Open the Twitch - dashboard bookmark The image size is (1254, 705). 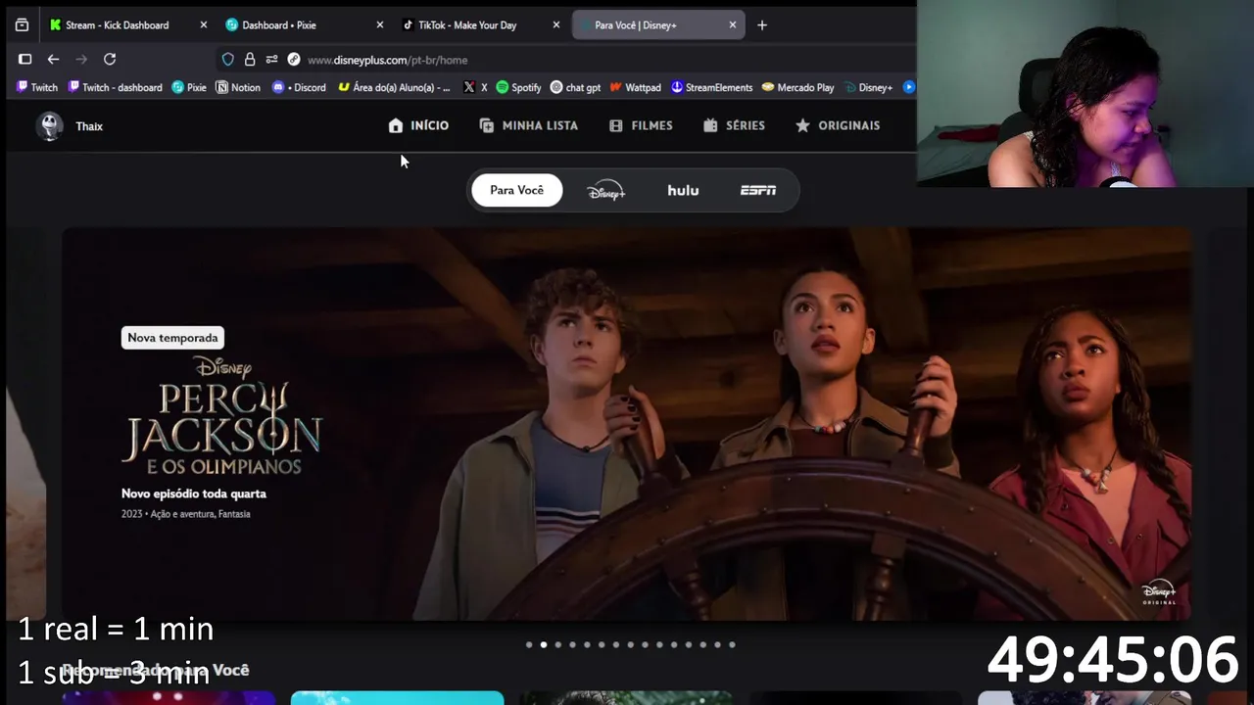tap(115, 87)
